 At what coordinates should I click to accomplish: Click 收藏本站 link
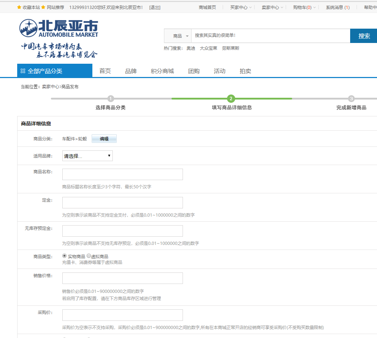(x=31, y=8)
